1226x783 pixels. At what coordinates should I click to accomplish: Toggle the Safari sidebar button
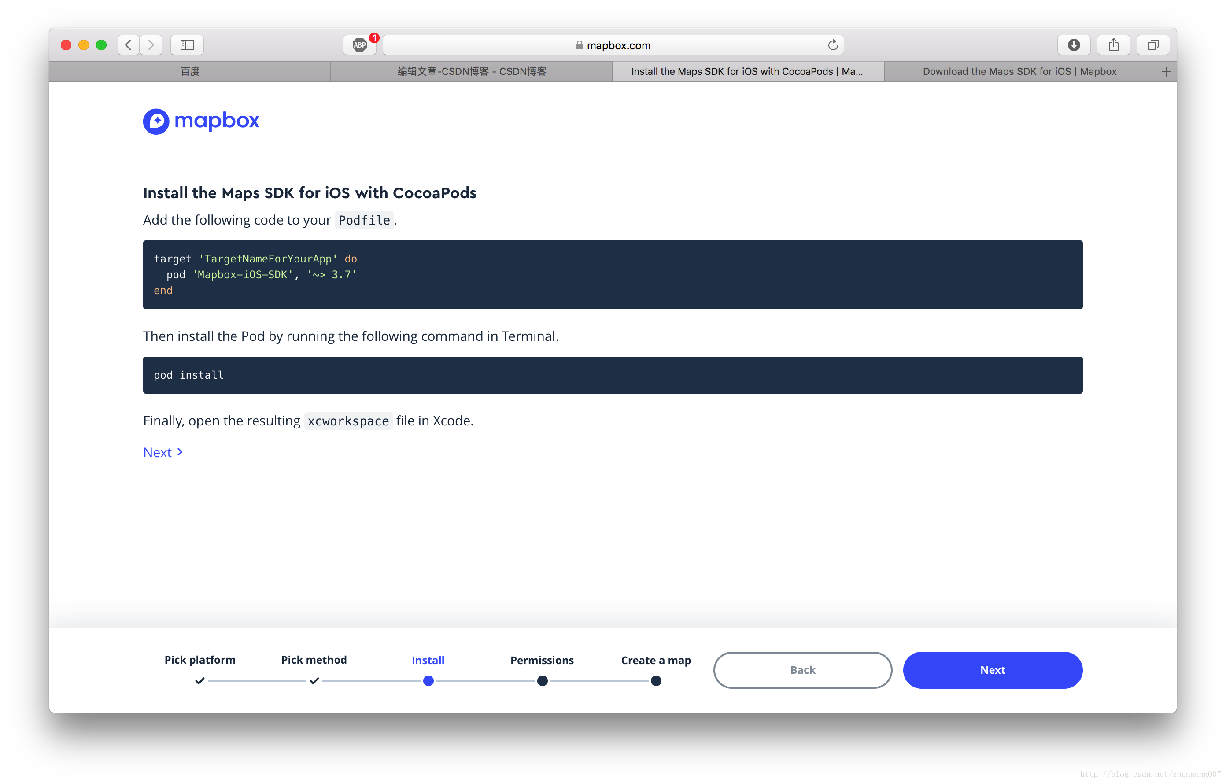(x=187, y=45)
